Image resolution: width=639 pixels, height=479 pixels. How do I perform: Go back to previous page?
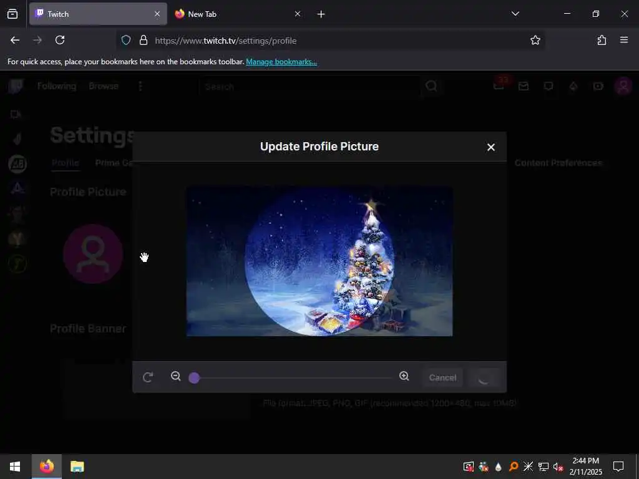coord(15,40)
